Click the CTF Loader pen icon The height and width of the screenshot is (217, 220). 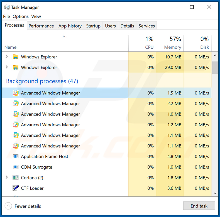[16, 188]
